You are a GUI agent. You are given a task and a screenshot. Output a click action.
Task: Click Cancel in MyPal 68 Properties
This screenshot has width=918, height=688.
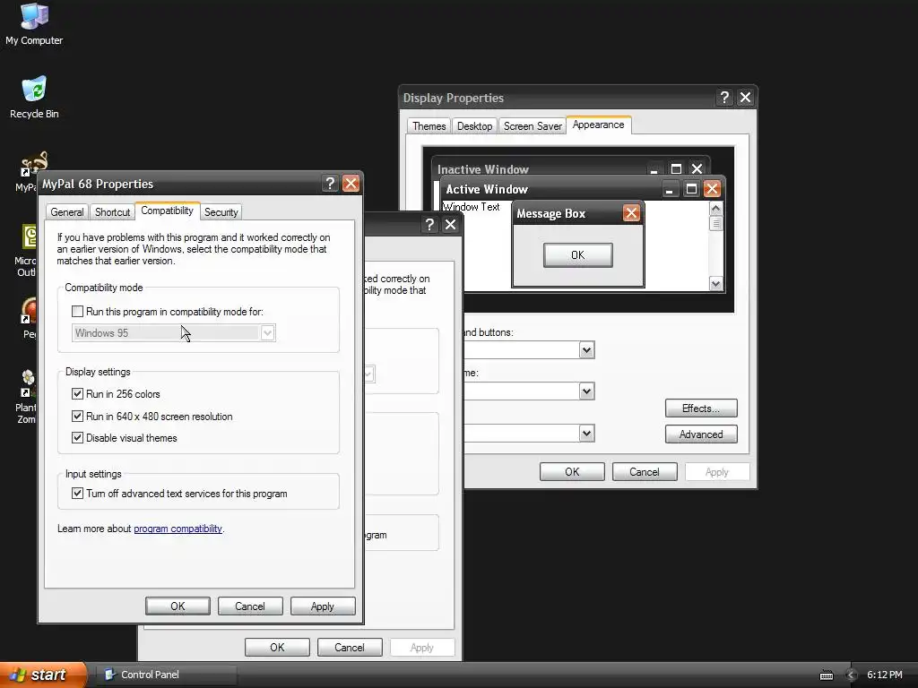point(250,606)
